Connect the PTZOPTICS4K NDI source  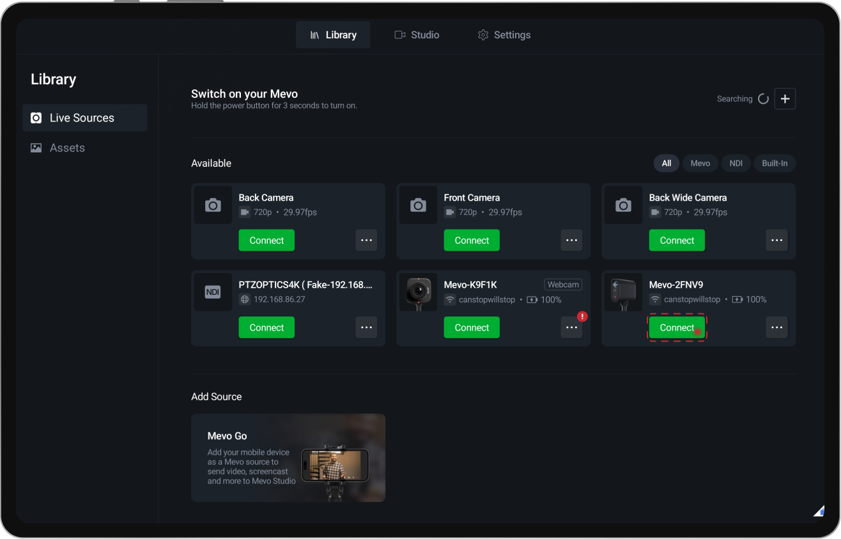click(x=266, y=327)
